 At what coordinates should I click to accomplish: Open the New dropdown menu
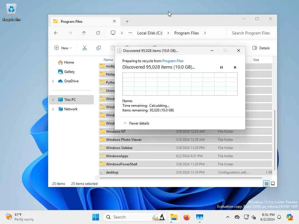pos(63,48)
